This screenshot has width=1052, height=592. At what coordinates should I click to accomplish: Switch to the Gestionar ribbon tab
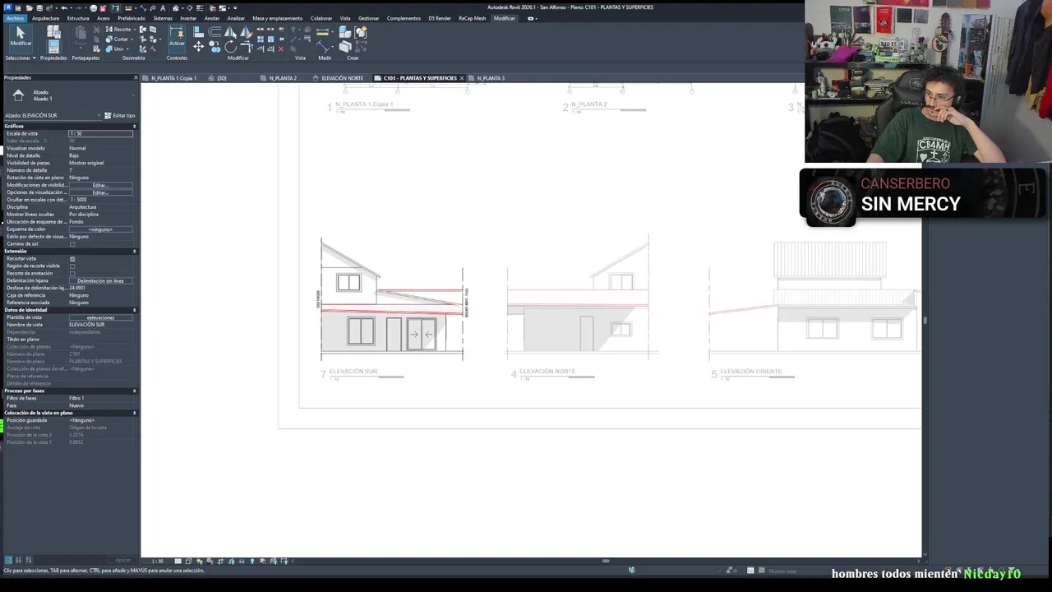[369, 18]
